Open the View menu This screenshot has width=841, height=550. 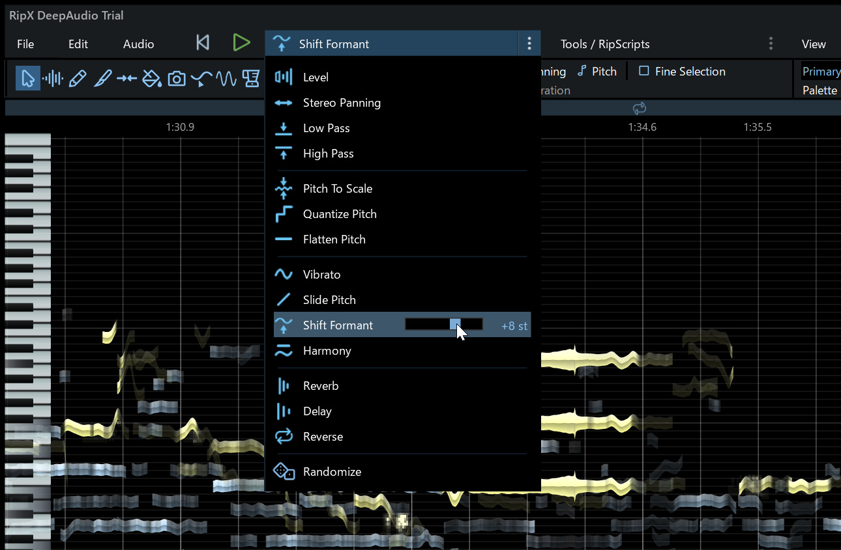coord(814,44)
